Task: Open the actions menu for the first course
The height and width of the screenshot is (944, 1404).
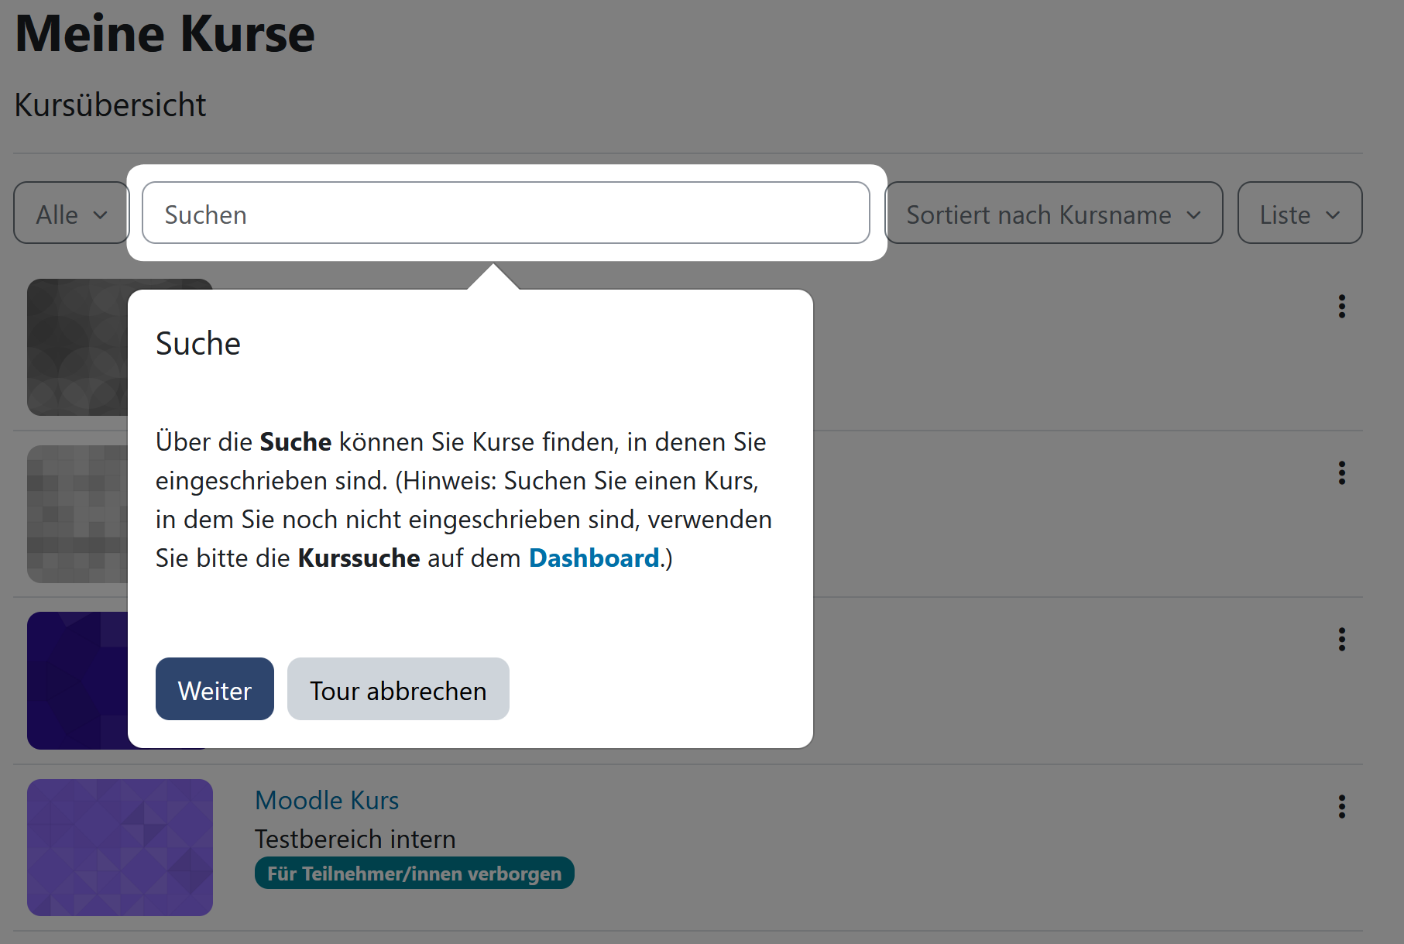Action: click(1341, 307)
